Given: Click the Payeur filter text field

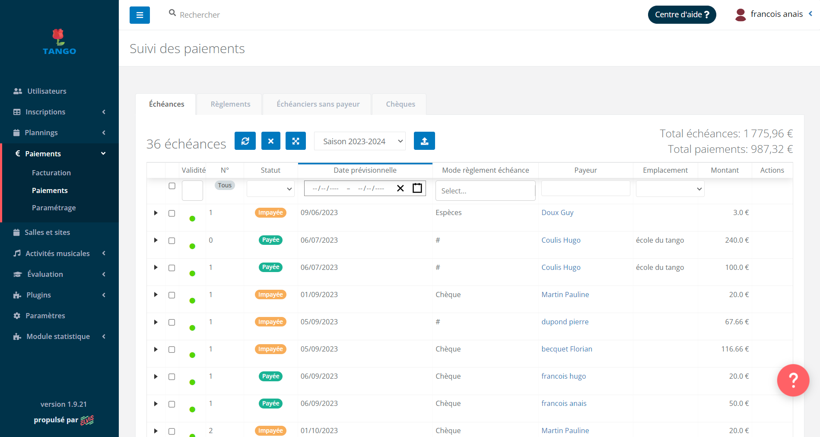Looking at the screenshot, I should (585, 188).
